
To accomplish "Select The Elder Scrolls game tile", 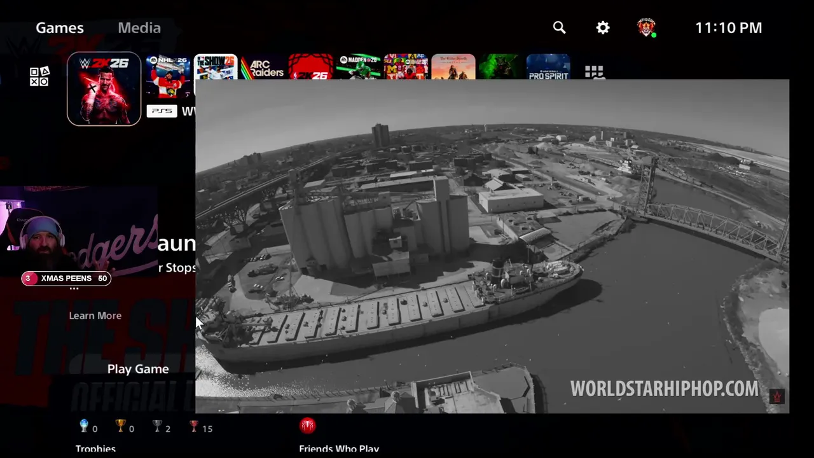I will click(x=453, y=67).
